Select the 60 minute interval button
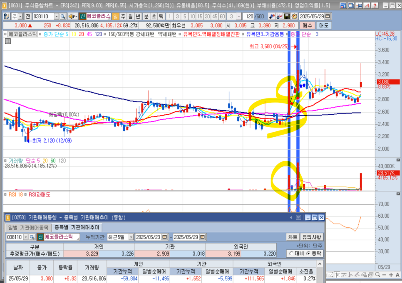 tap(222, 16)
